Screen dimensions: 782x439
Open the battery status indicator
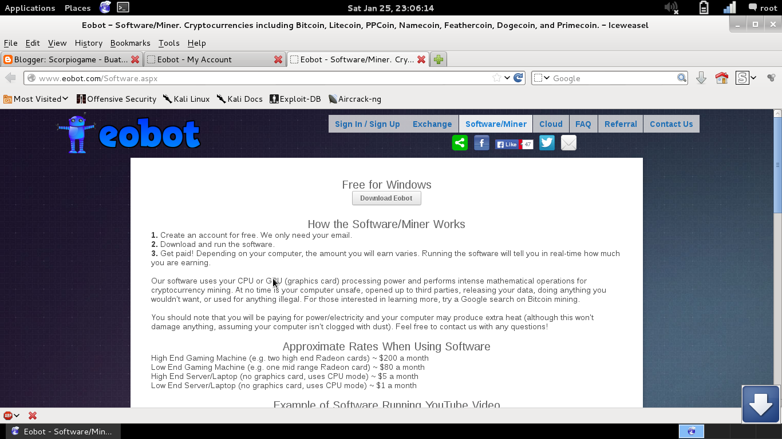[x=704, y=7]
